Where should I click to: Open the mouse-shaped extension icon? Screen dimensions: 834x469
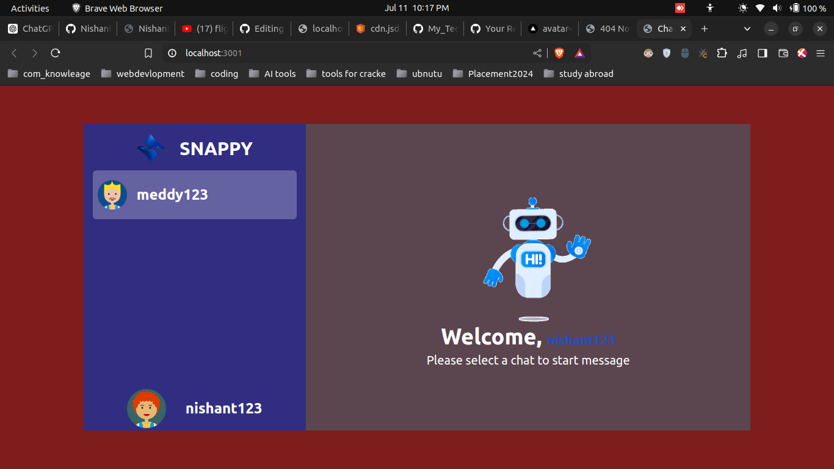pos(685,53)
